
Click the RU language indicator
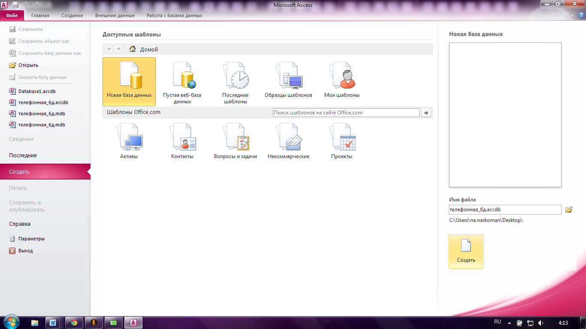pyautogui.click(x=498, y=322)
